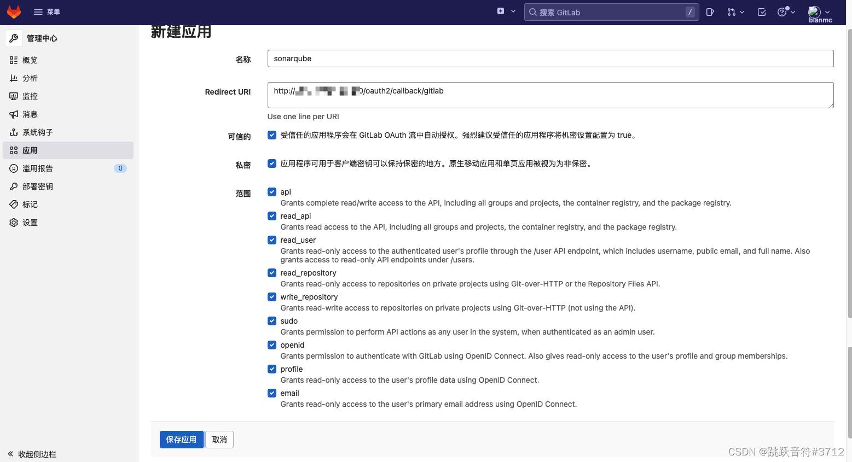Image resolution: width=852 pixels, height=462 pixels.
Task: Open 概览 in the sidebar
Action: (68, 60)
